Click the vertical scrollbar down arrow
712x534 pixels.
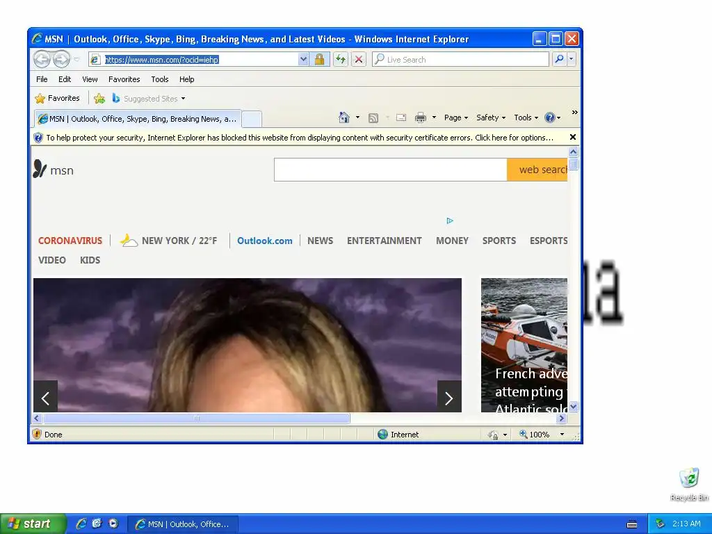coord(574,406)
